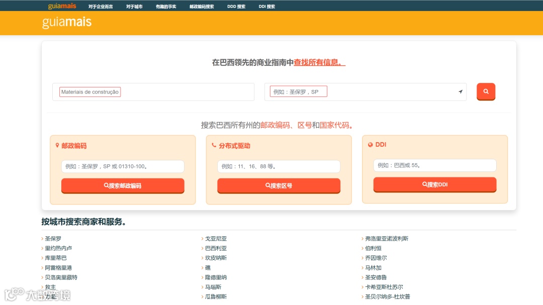Focus the 例如：圣保罗，SP location field
543x305 pixels.
366,92
